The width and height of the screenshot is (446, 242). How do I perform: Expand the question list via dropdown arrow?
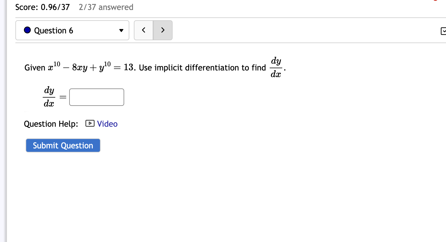pyautogui.click(x=121, y=31)
